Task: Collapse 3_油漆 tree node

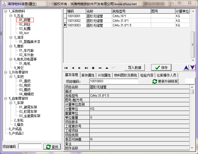Action: coord(11,38)
